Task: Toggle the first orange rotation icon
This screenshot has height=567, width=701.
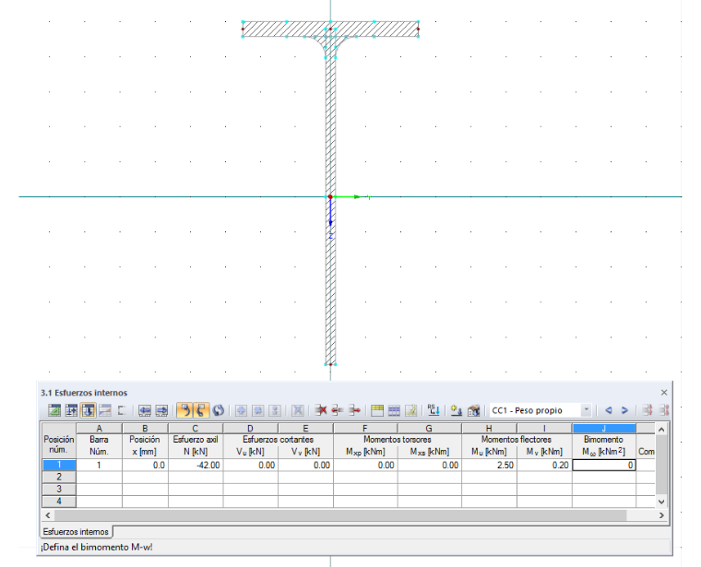Action: point(184,410)
